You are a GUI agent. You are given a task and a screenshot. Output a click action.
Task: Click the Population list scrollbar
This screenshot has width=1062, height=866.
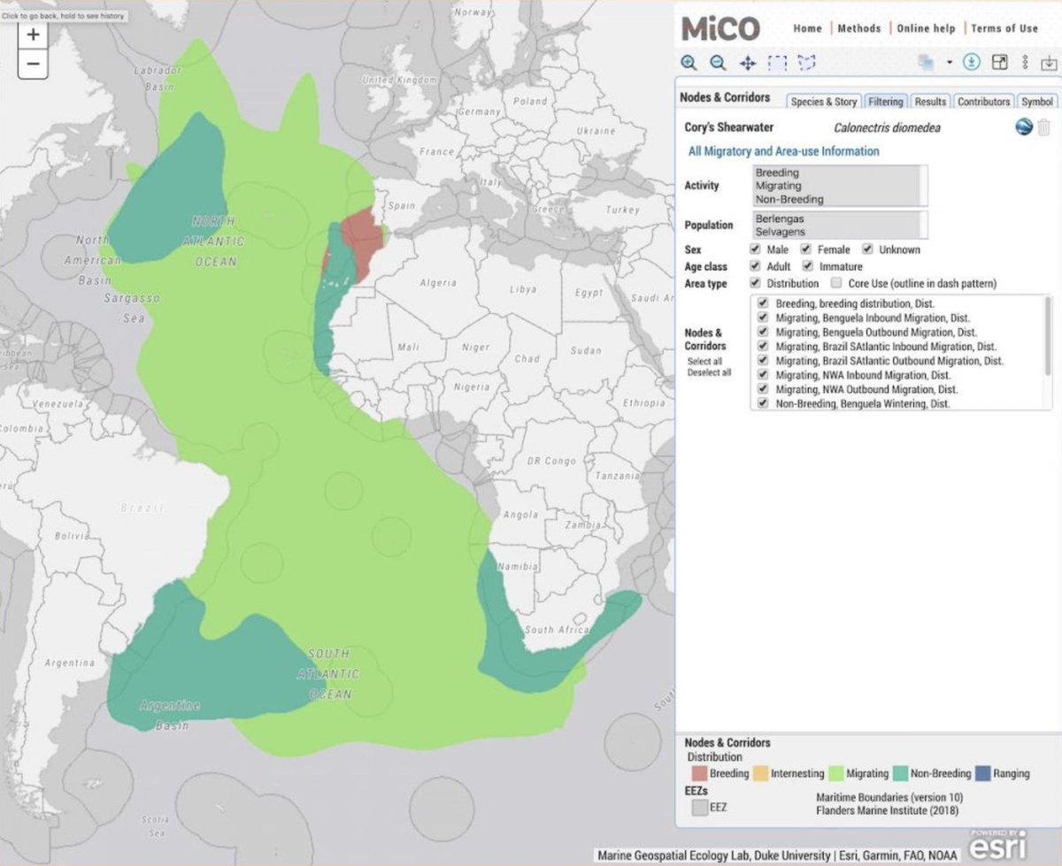click(923, 225)
